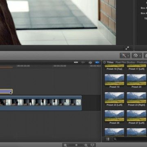Click the timeline zoom in magnifier

coord(86,145)
